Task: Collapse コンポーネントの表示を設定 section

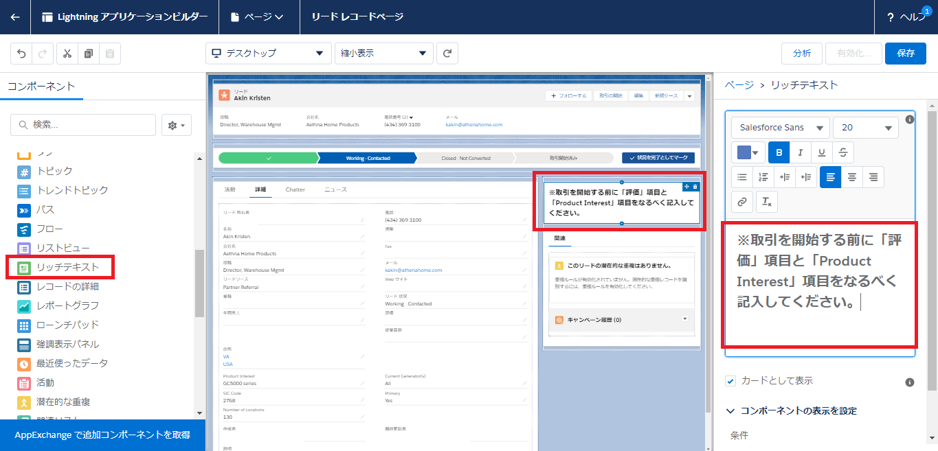Action: 792,410
